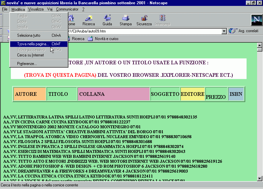Click the scrollbar up arrow
This screenshot has height=189, width=263.
pyautogui.click(x=259, y=45)
